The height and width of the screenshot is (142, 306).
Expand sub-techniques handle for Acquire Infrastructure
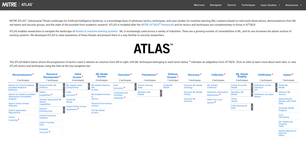click(x=64, y=110)
